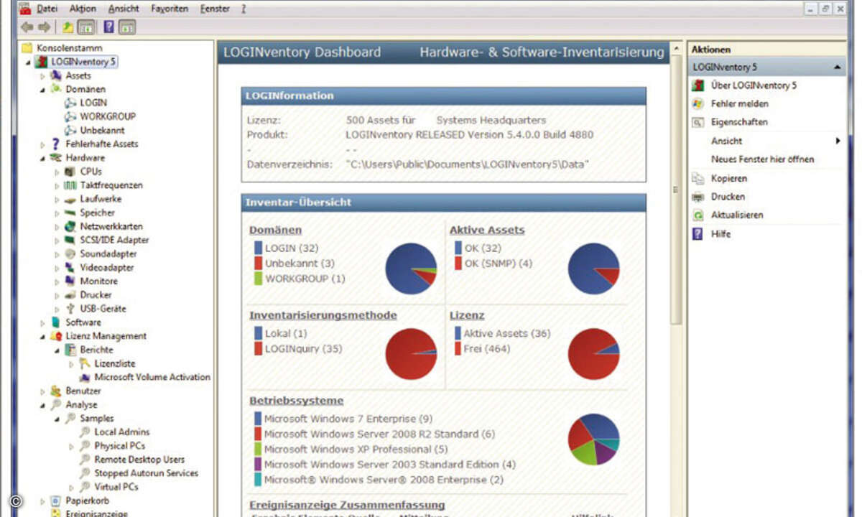Collapse the Analyse tree node

(42, 405)
